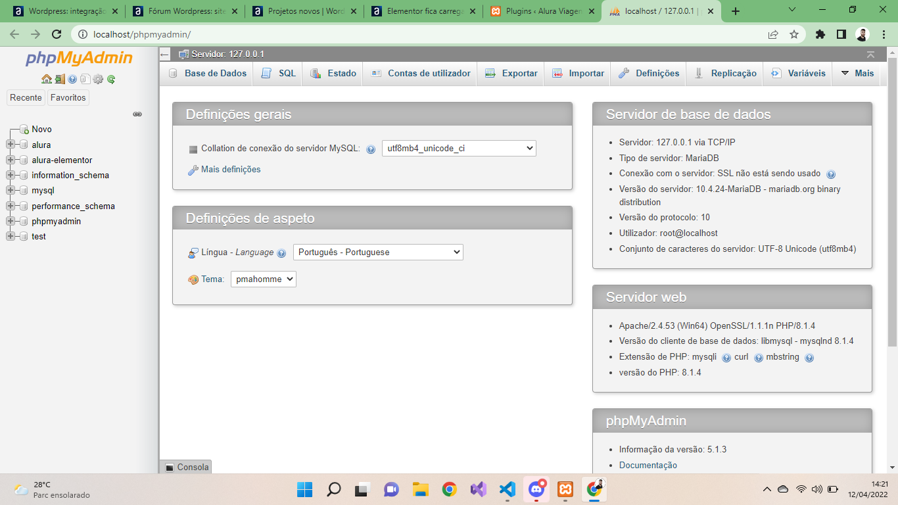Image resolution: width=898 pixels, height=505 pixels.
Task: Open Chrome extensions puzzle icon
Action: coord(820,34)
